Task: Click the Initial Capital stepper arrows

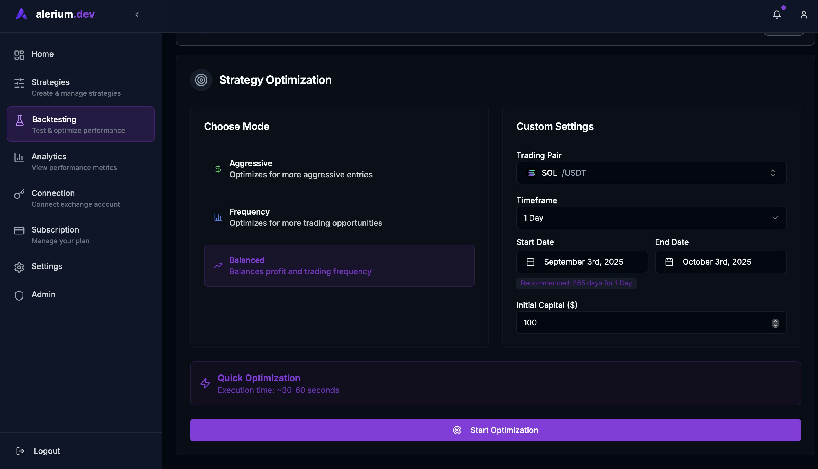Action: point(775,323)
